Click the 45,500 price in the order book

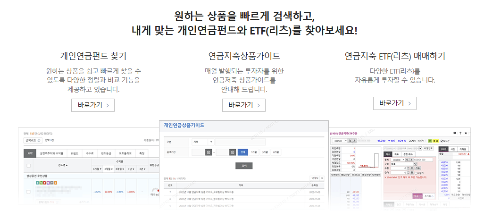pos(356,192)
